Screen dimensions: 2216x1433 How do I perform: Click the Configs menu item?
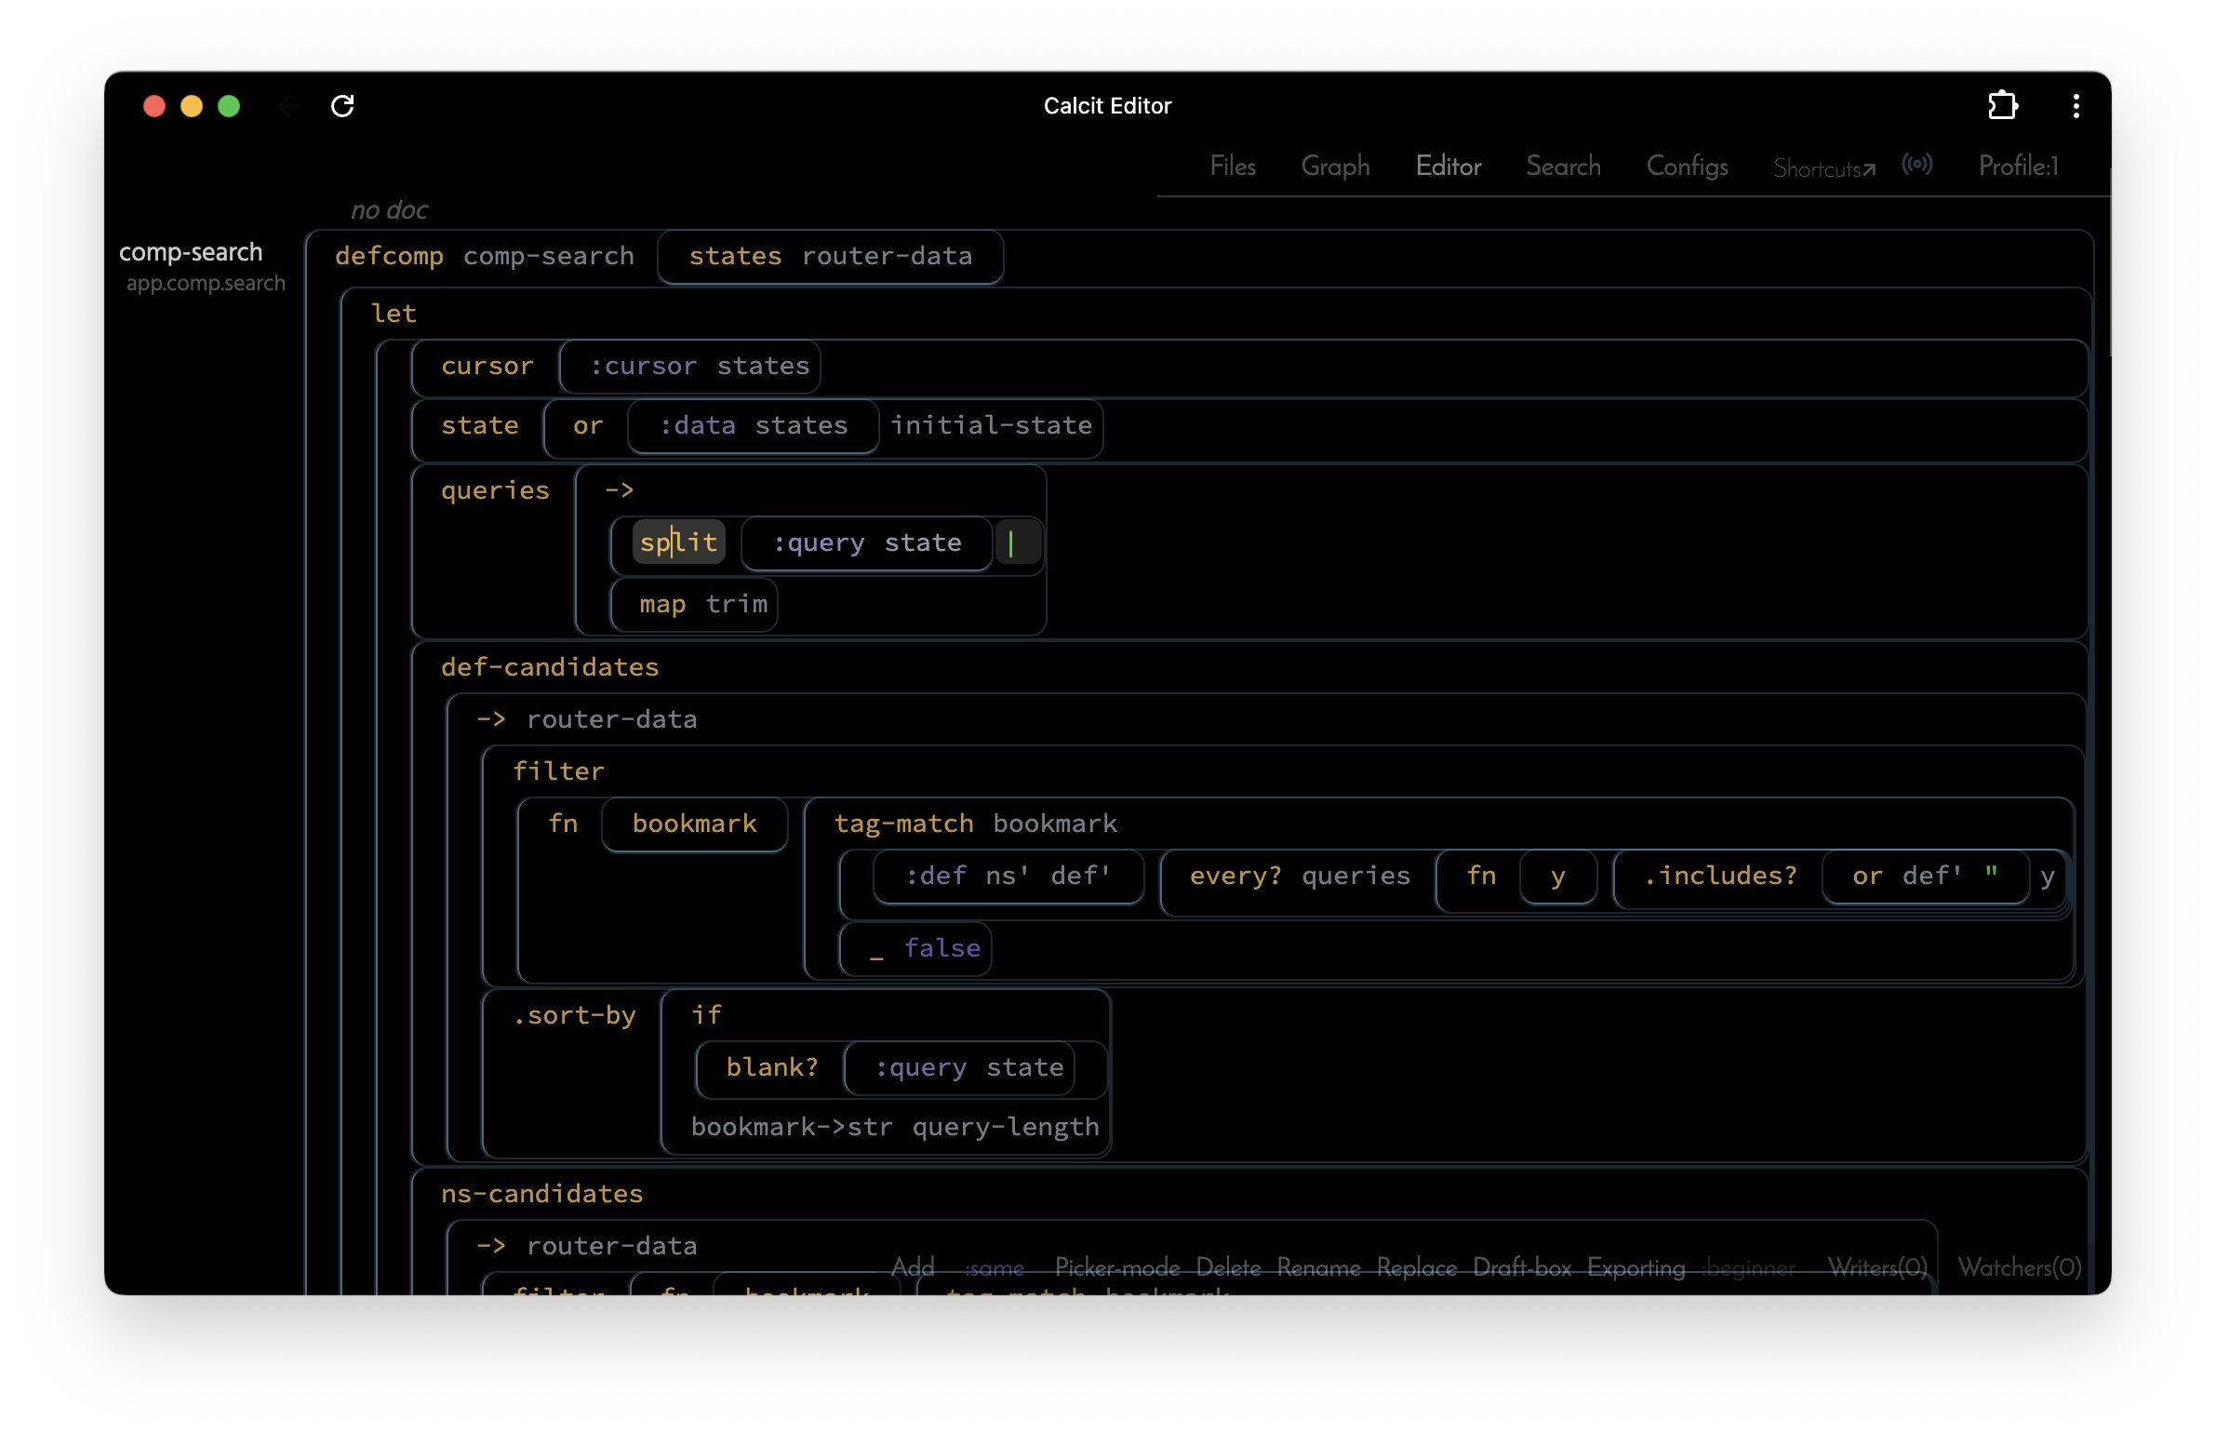pyautogui.click(x=1688, y=167)
